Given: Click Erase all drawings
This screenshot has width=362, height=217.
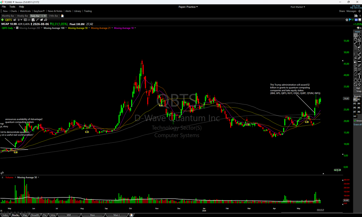Looking at the screenshot, I should point(358,124).
